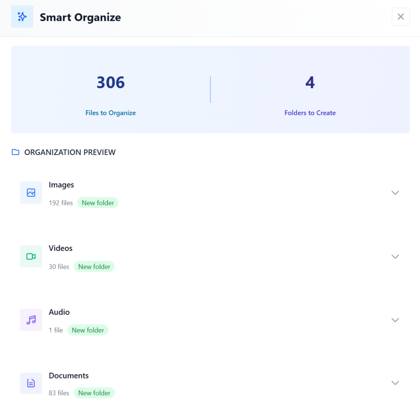
Task: Click the New folder badge under Images
Action: coord(98,203)
